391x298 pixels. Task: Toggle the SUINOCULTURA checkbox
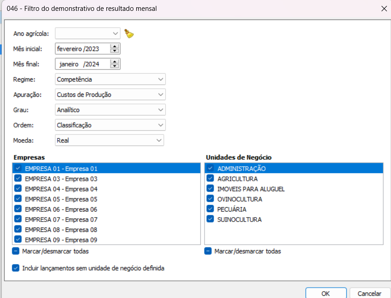(210, 219)
